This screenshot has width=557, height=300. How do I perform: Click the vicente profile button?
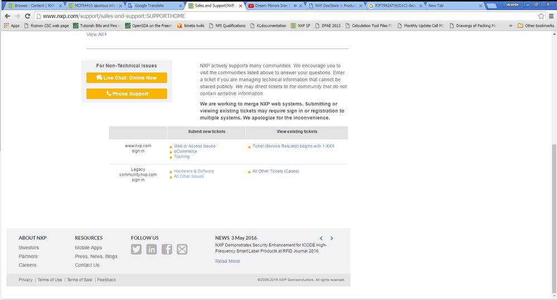point(512,4)
